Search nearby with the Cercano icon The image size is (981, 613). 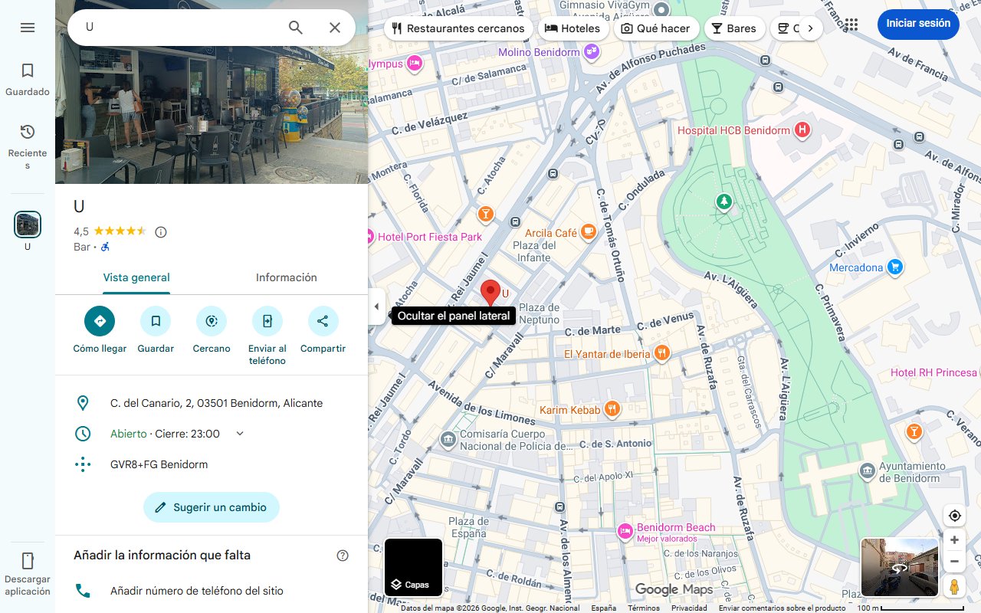212,321
